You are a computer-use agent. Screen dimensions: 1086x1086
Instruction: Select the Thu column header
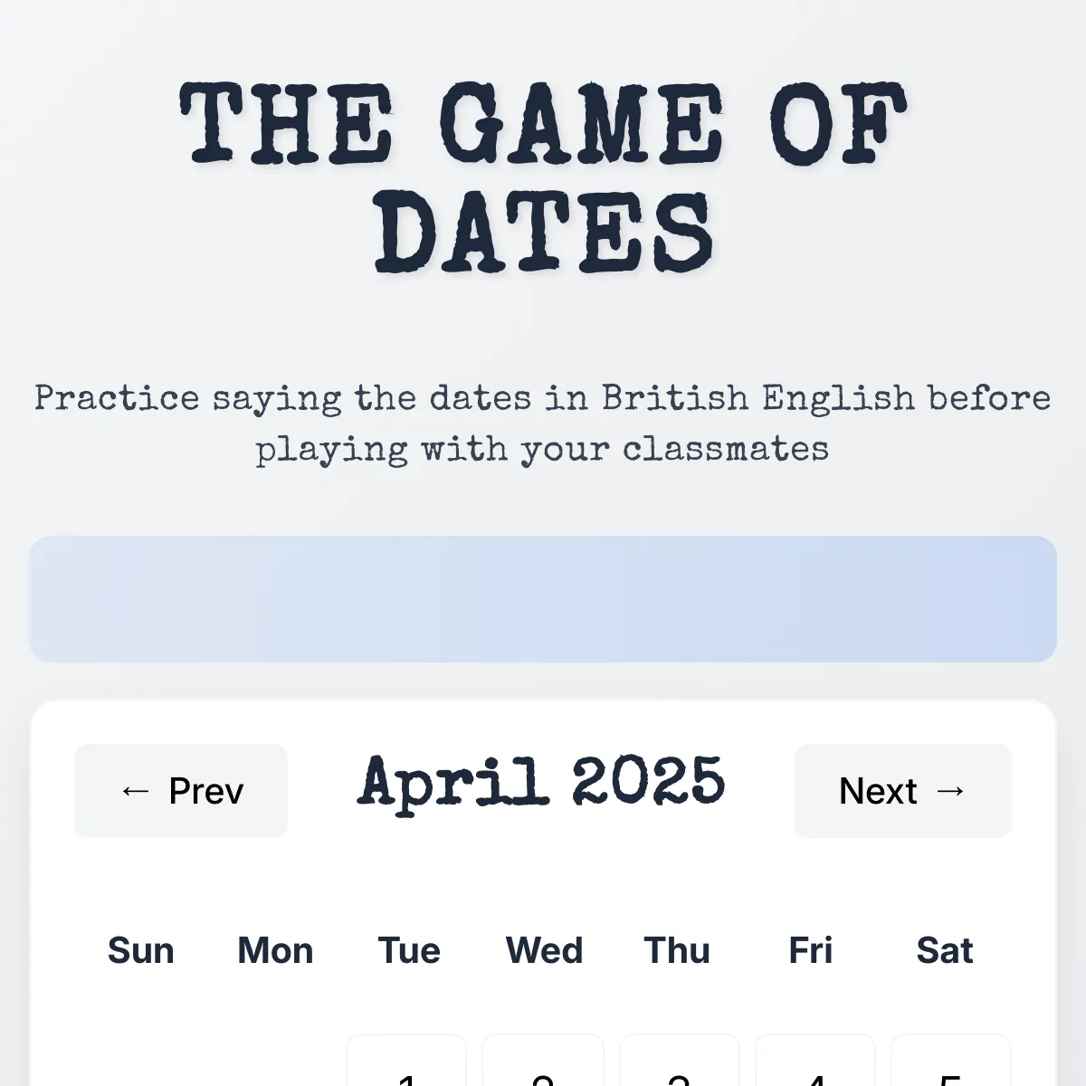click(x=677, y=950)
